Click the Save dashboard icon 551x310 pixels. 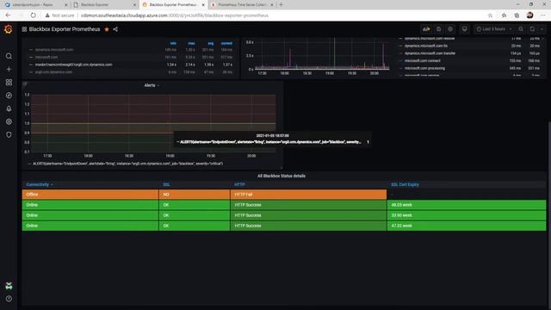tap(438, 29)
